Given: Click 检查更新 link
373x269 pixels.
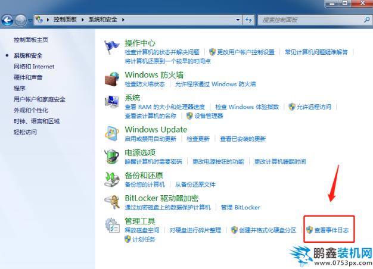Looking at the screenshot, I should coord(198,139).
